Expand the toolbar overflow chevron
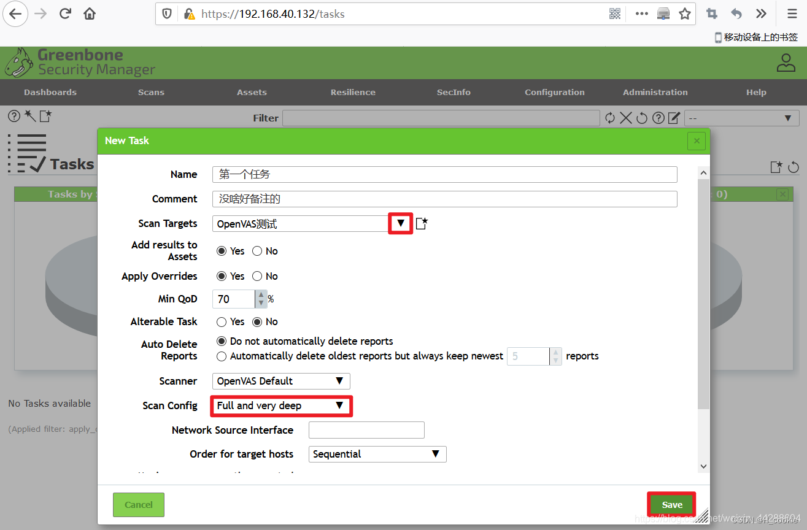 point(762,13)
